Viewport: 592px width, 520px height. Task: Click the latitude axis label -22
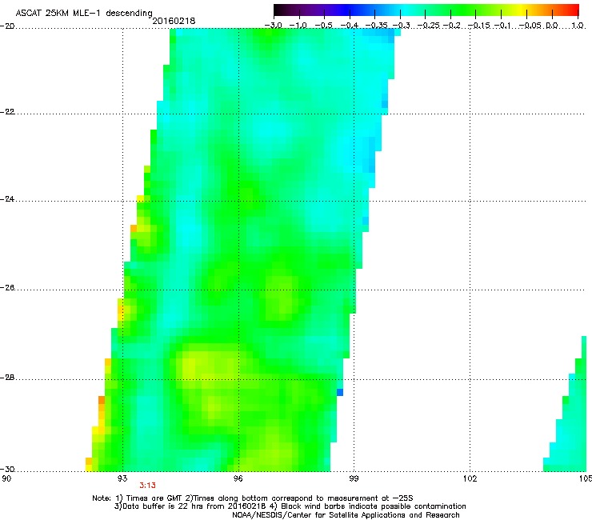tap(7, 112)
